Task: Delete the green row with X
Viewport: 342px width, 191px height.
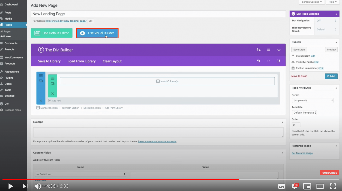Action: coord(52,94)
